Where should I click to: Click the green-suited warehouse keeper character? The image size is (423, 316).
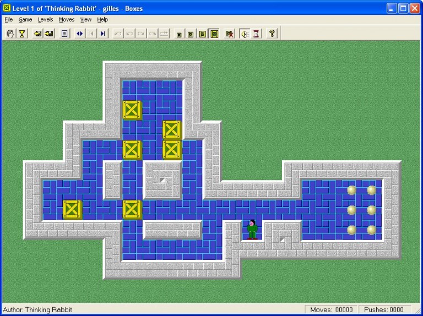(x=252, y=230)
